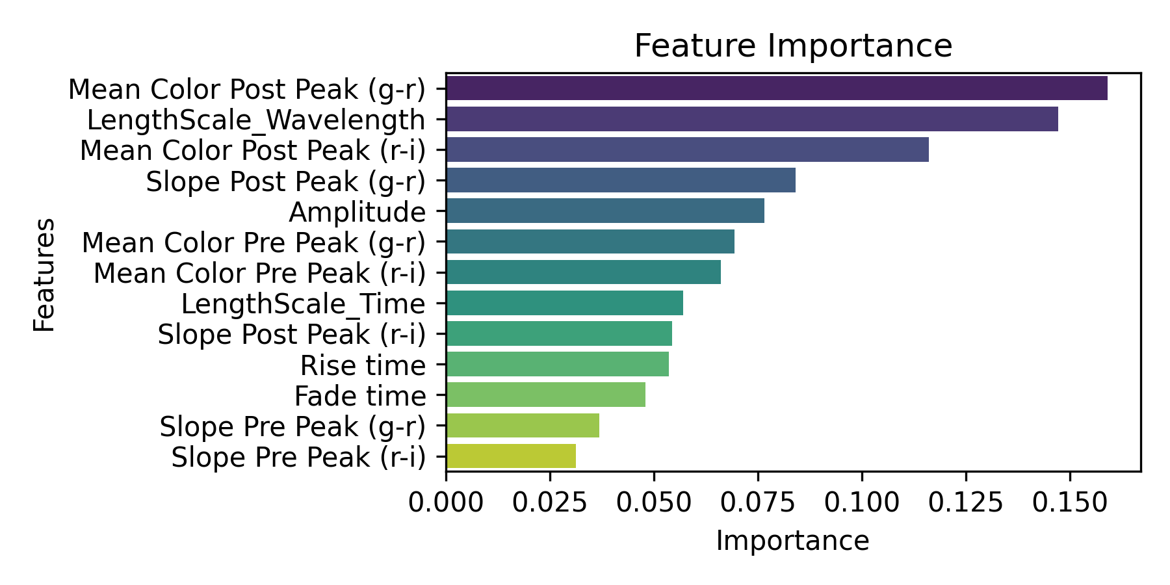Click the 0.100 x-axis tick label
The width and height of the screenshot is (1170, 585).
pos(862,502)
